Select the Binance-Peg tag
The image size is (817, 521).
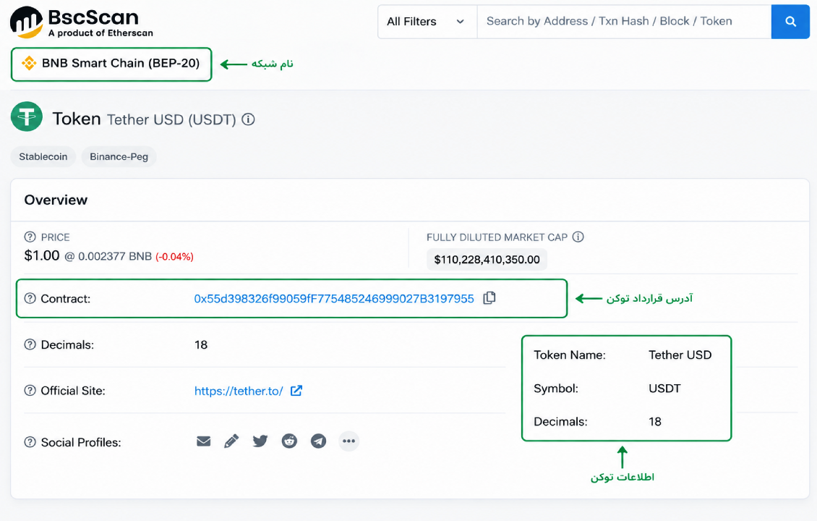pos(119,156)
